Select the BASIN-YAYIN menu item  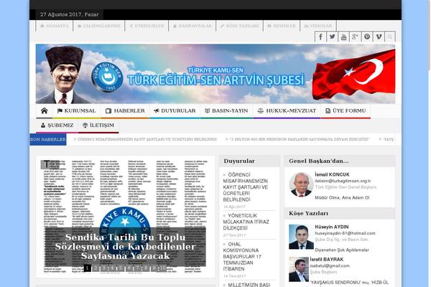coord(226,110)
